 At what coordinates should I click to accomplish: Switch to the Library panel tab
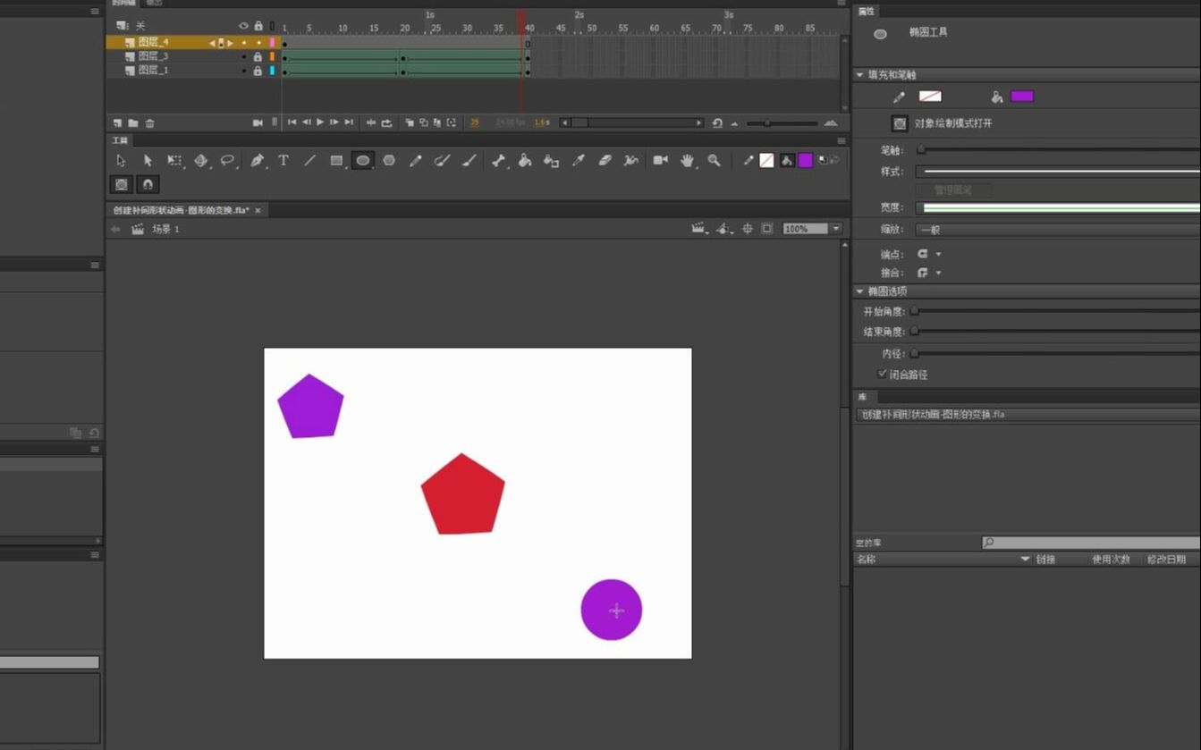point(863,397)
